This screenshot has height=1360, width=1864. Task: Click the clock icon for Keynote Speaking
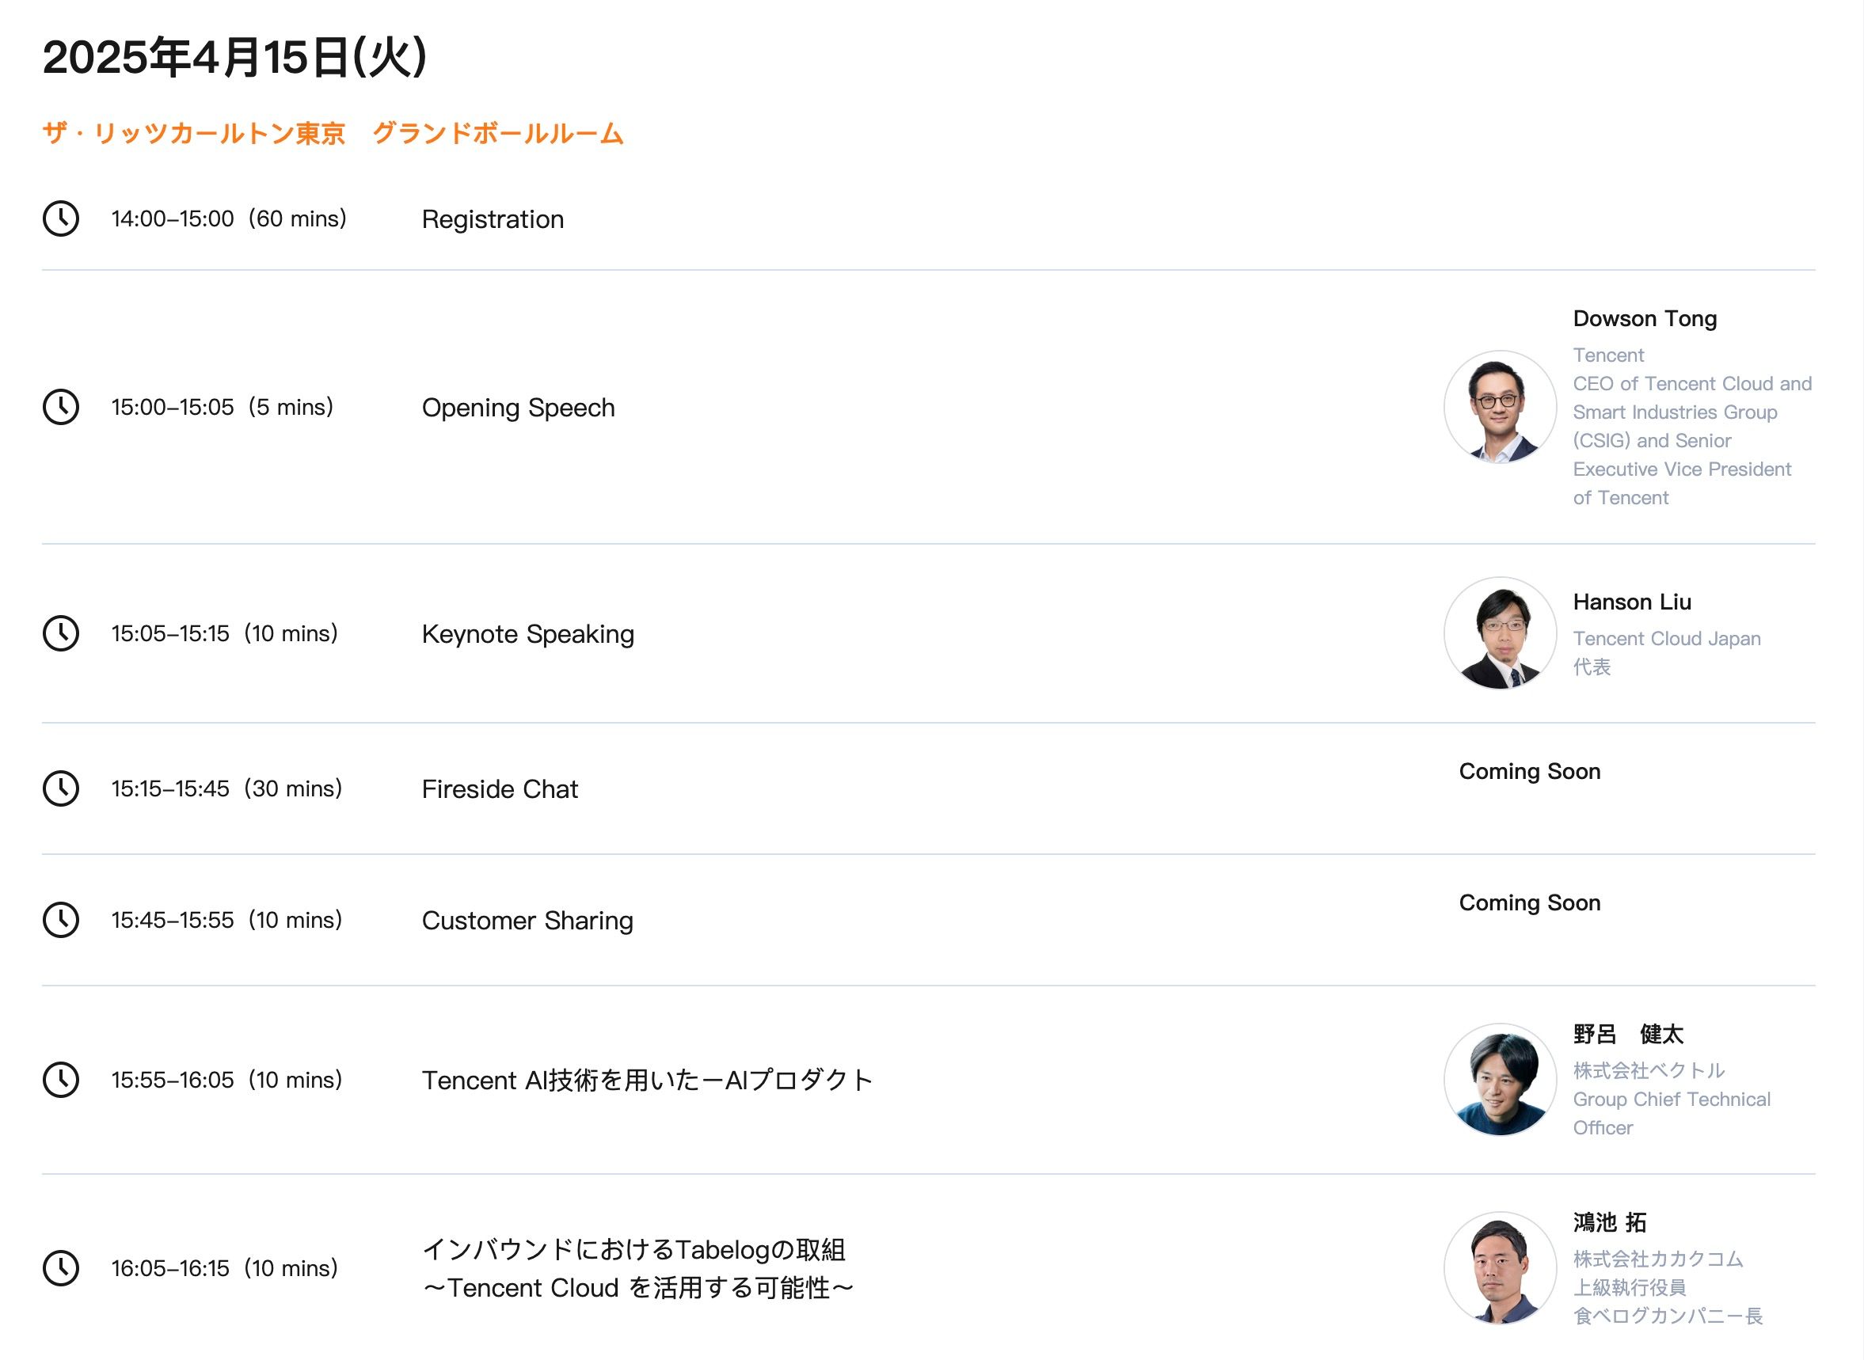click(61, 633)
